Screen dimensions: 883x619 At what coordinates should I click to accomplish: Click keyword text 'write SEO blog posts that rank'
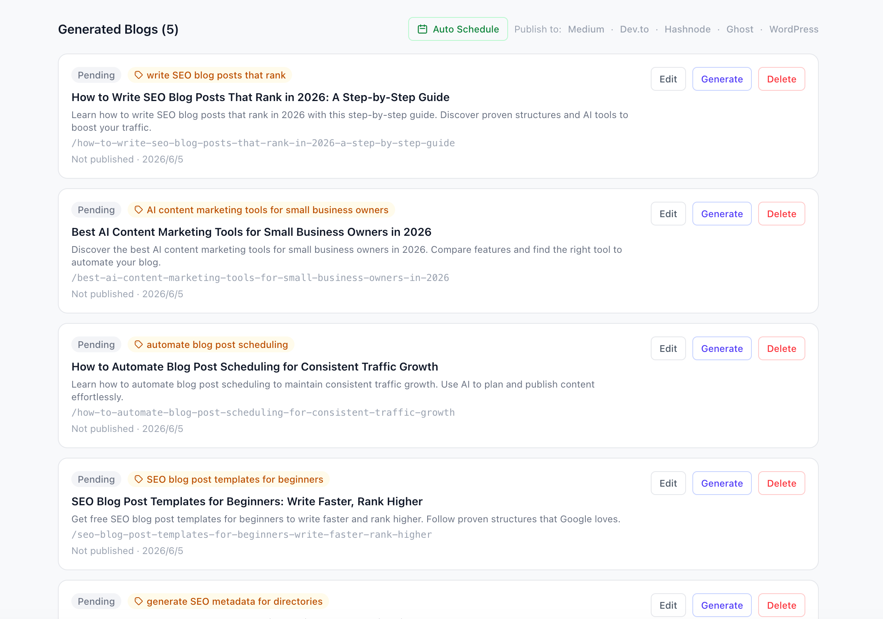(216, 75)
